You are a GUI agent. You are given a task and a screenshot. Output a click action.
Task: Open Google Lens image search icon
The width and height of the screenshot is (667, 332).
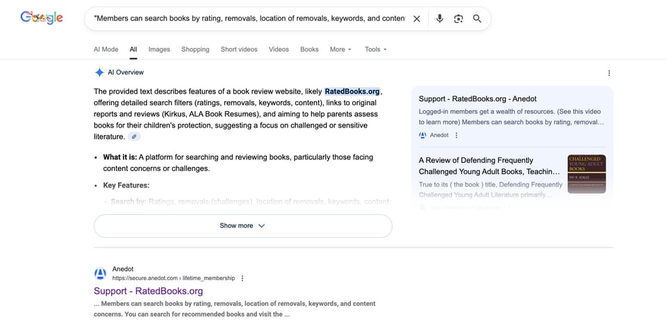[458, 19]
